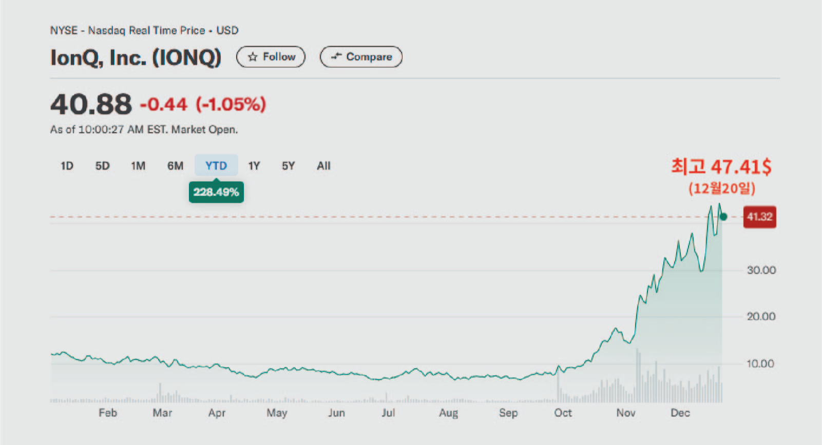Click the red 41.32 previous close label
Image resolution: width=822 pixels, height=445 pixels.
(x=760, y=217)
